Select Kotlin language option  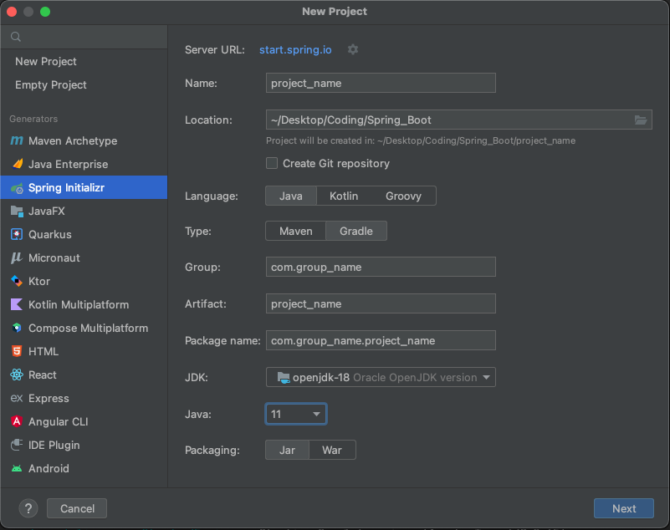[344, 196]
